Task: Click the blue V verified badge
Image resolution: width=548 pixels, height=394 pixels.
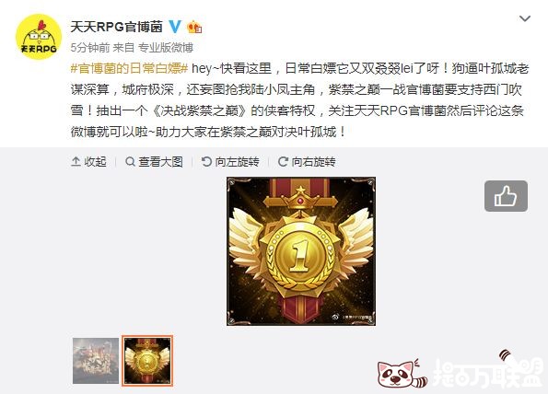Action: (175, 27)
